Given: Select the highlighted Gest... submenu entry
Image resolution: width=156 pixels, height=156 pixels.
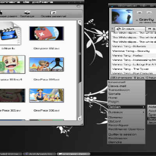Looking at the screenshot, I should (x=152, y=119).
